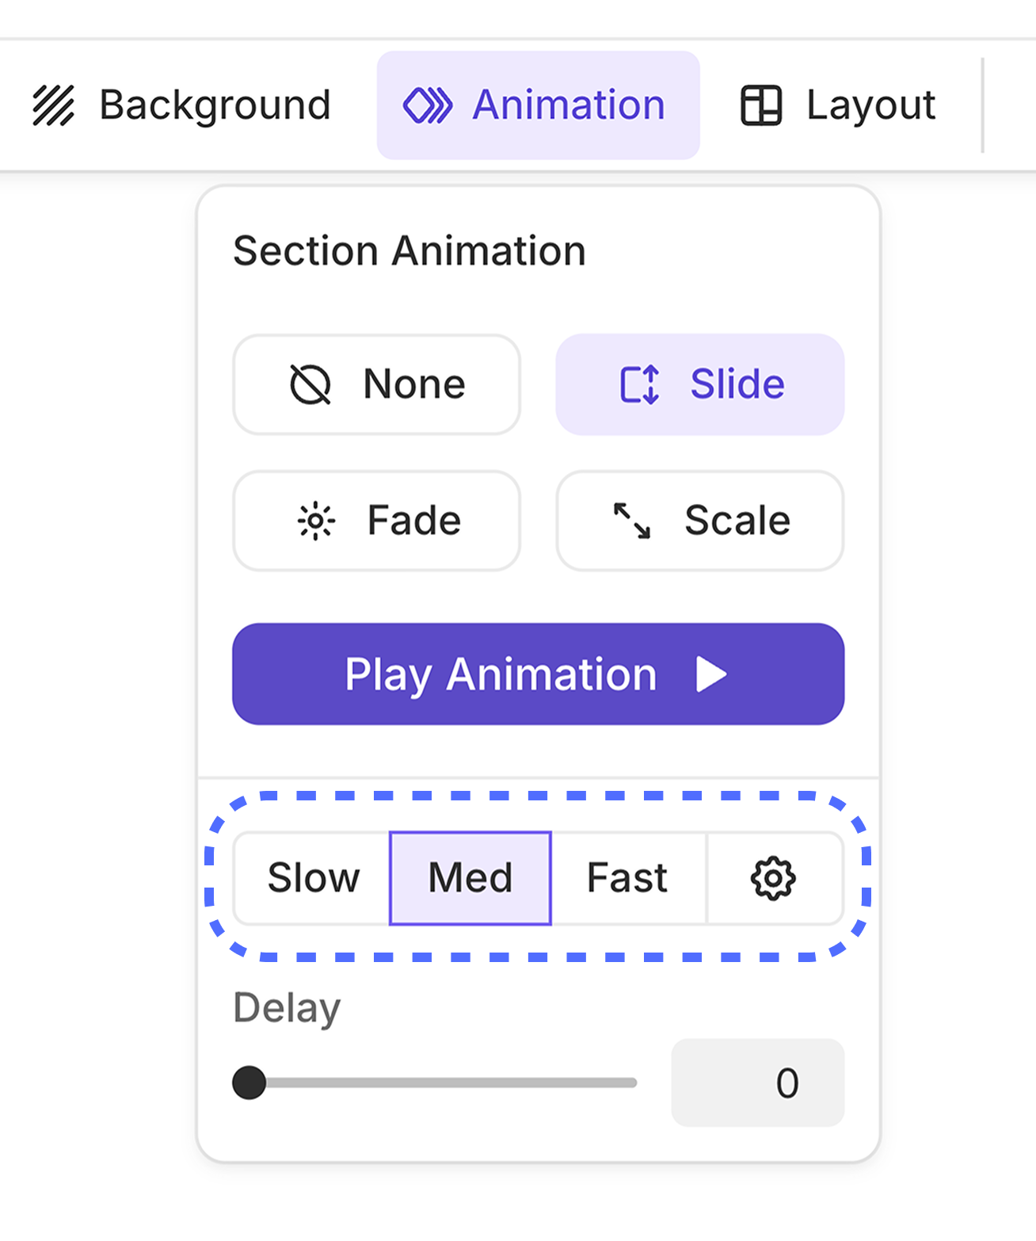Screen dimensions: 1036x1241
Task: Click the Slide arrows icon
Action: tap(639, 385)
